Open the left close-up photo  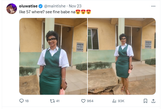pyautogui.click(x=53, y=56)
